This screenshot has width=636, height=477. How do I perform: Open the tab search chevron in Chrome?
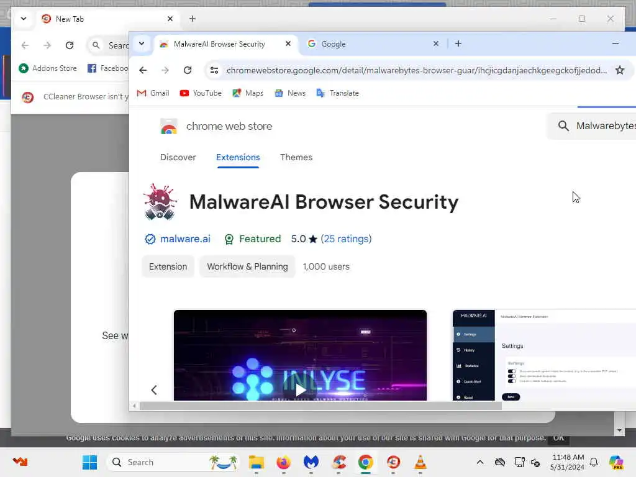[x=142, y=43]
